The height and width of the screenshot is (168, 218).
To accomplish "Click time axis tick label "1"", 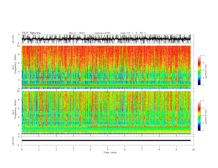I will (39, 150).
